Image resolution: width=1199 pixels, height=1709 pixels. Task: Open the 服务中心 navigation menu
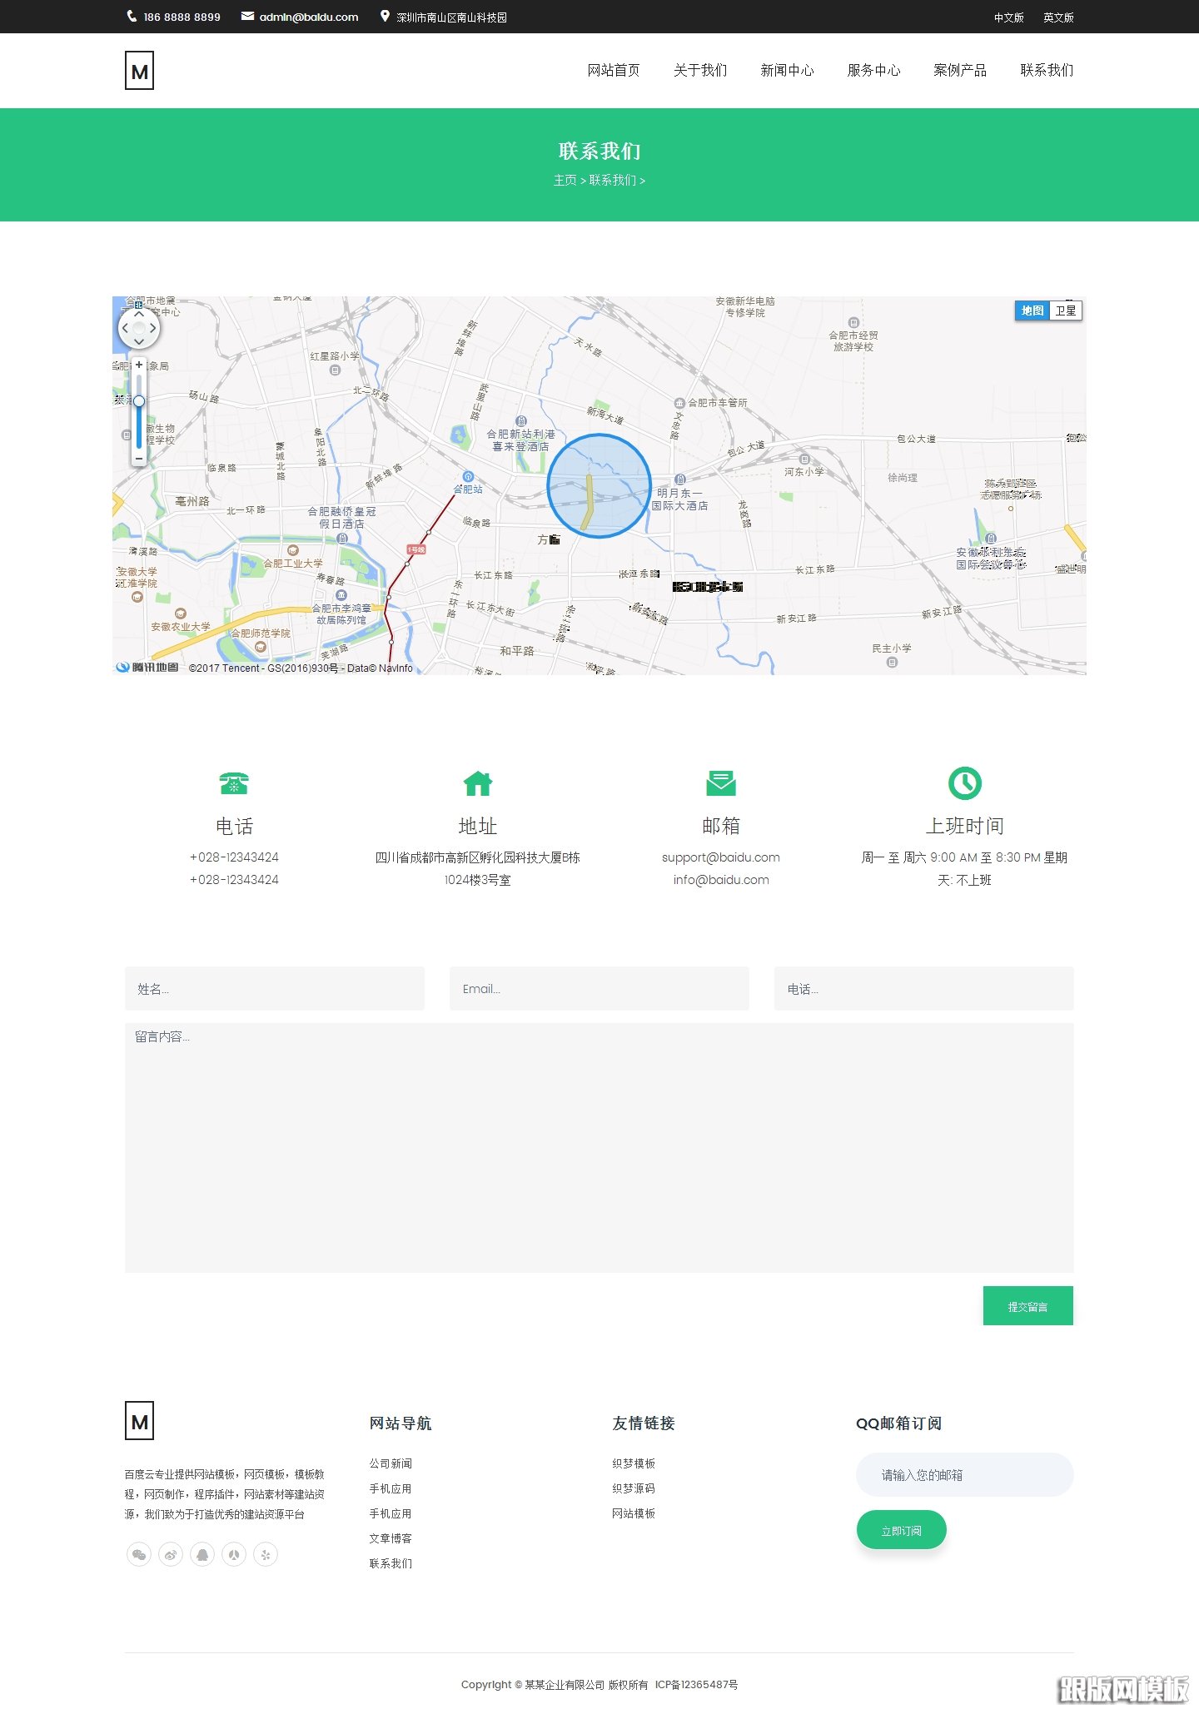coord(873,71)
